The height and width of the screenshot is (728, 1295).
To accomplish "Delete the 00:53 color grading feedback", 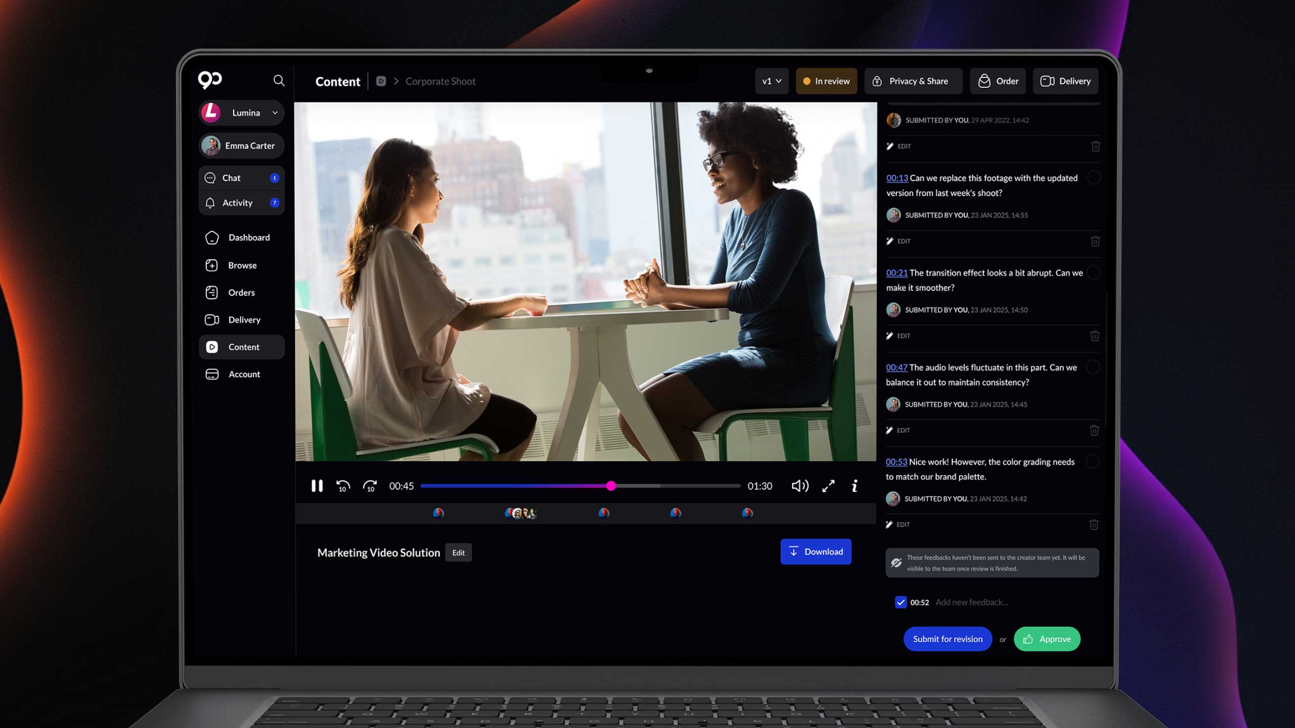I will point(1094,525).
